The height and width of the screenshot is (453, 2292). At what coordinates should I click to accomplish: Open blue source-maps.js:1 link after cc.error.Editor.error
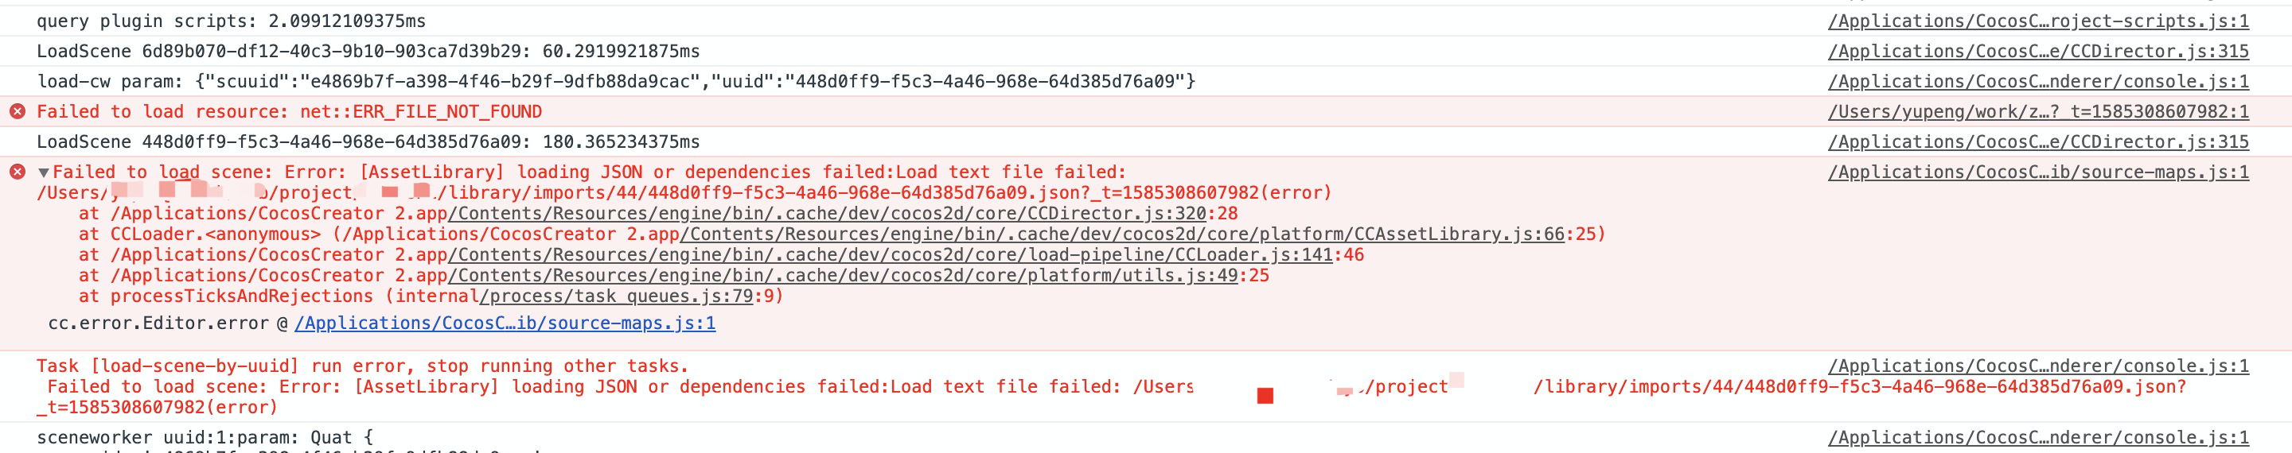coord(505,323)
